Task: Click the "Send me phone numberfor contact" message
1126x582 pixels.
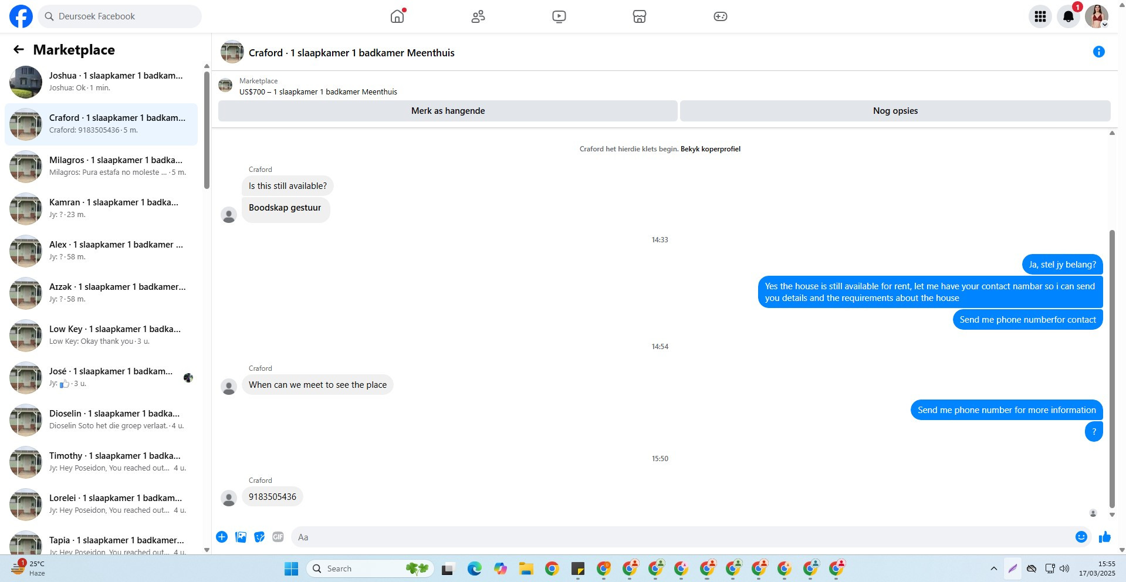Action: (x=1028, y=320)
